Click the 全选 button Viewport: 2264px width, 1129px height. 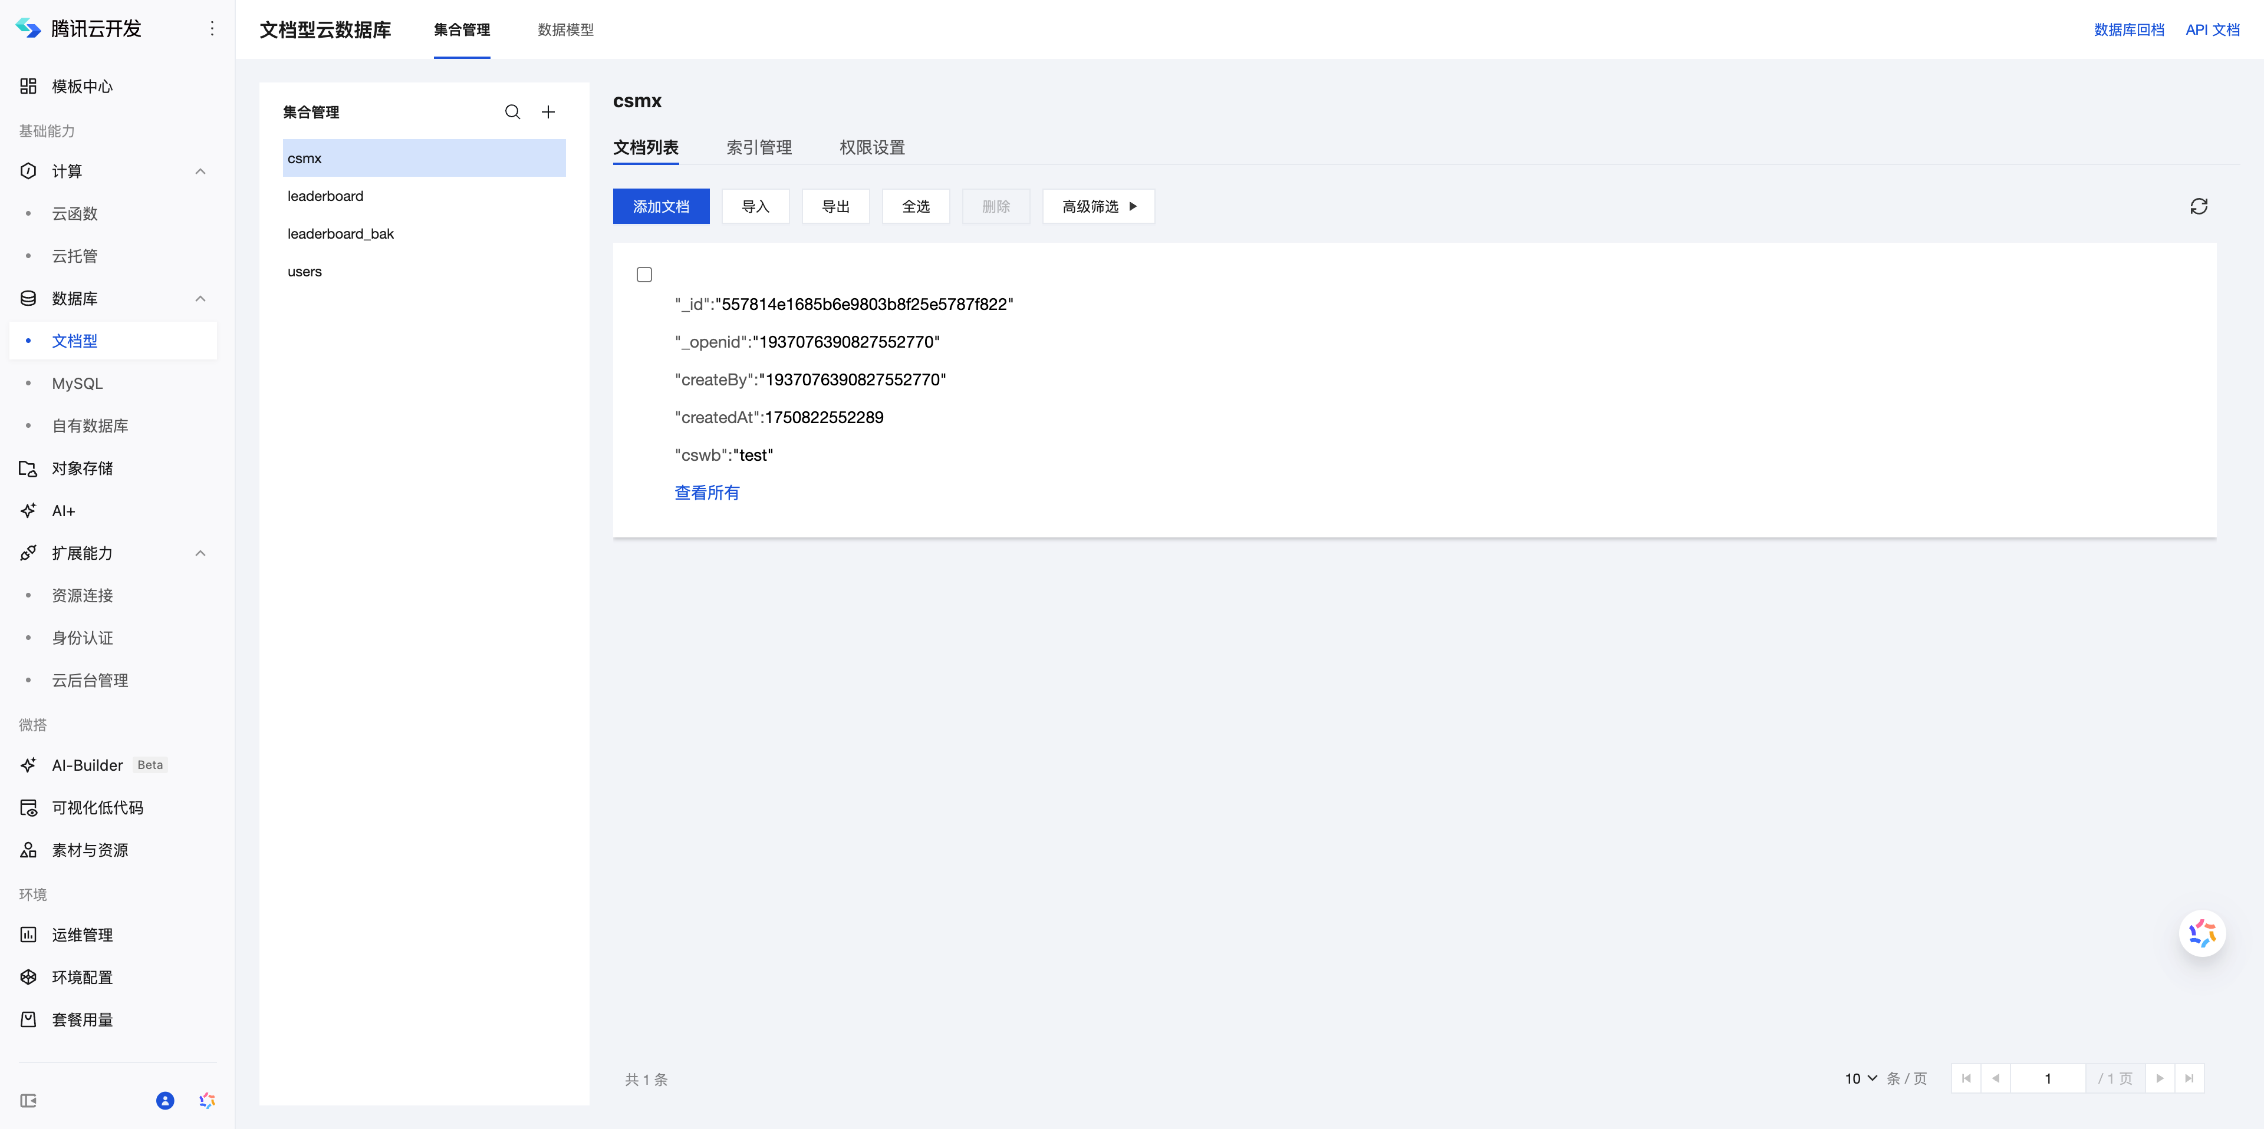tap(916, 206)
